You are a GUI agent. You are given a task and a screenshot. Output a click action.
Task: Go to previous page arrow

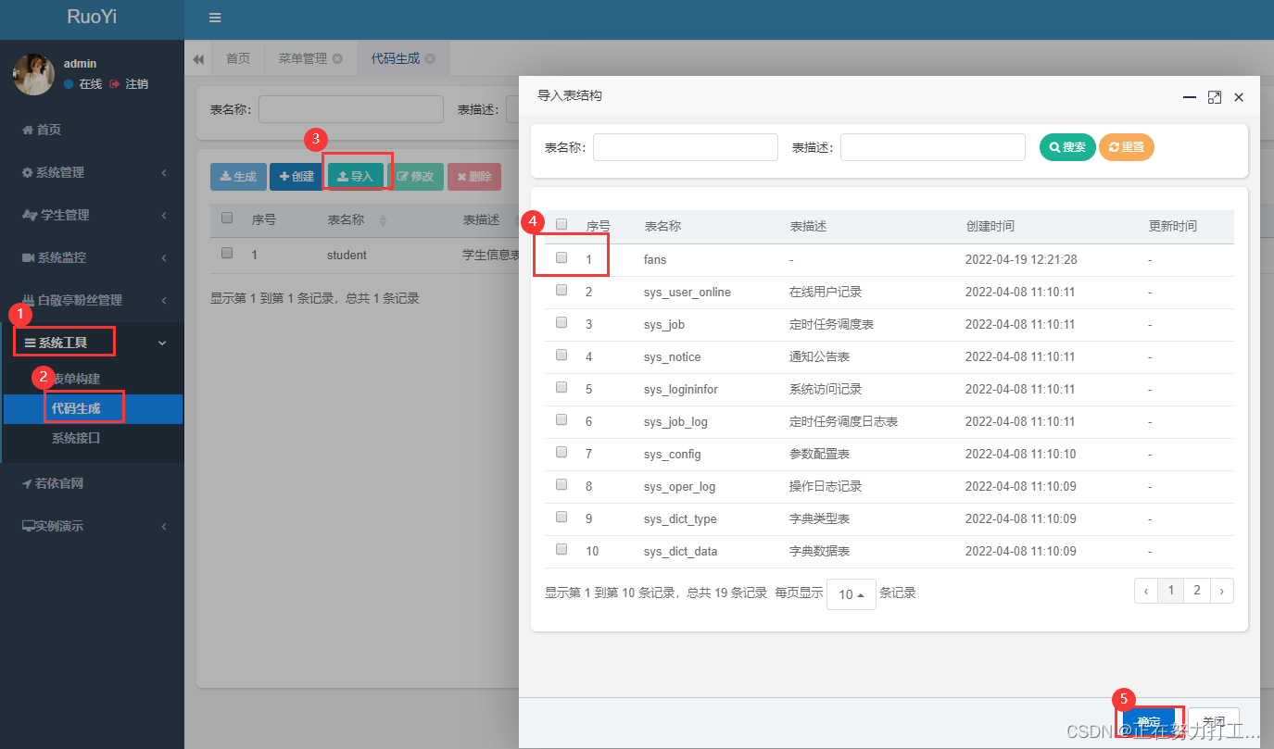1146,591
